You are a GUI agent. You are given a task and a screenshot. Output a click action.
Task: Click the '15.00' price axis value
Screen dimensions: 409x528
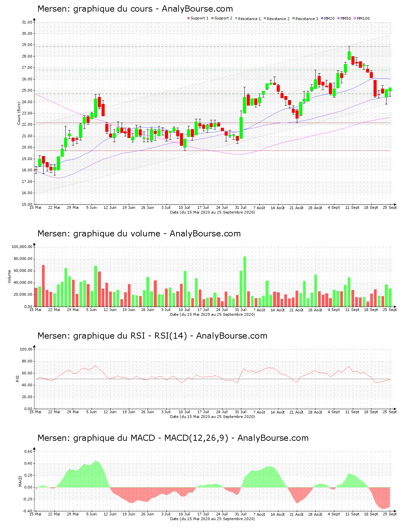[27, 204]
